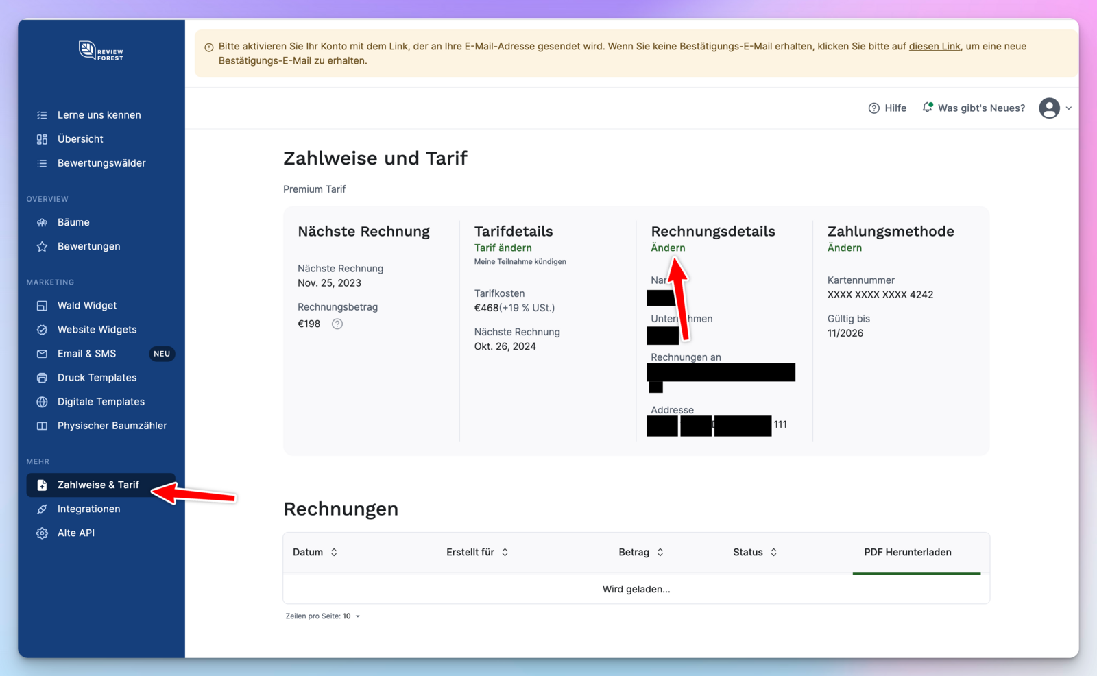Viewport: 1097px width, 676px height.
Task: Go to Email & SMS menu item
Action: click(86, 354)
